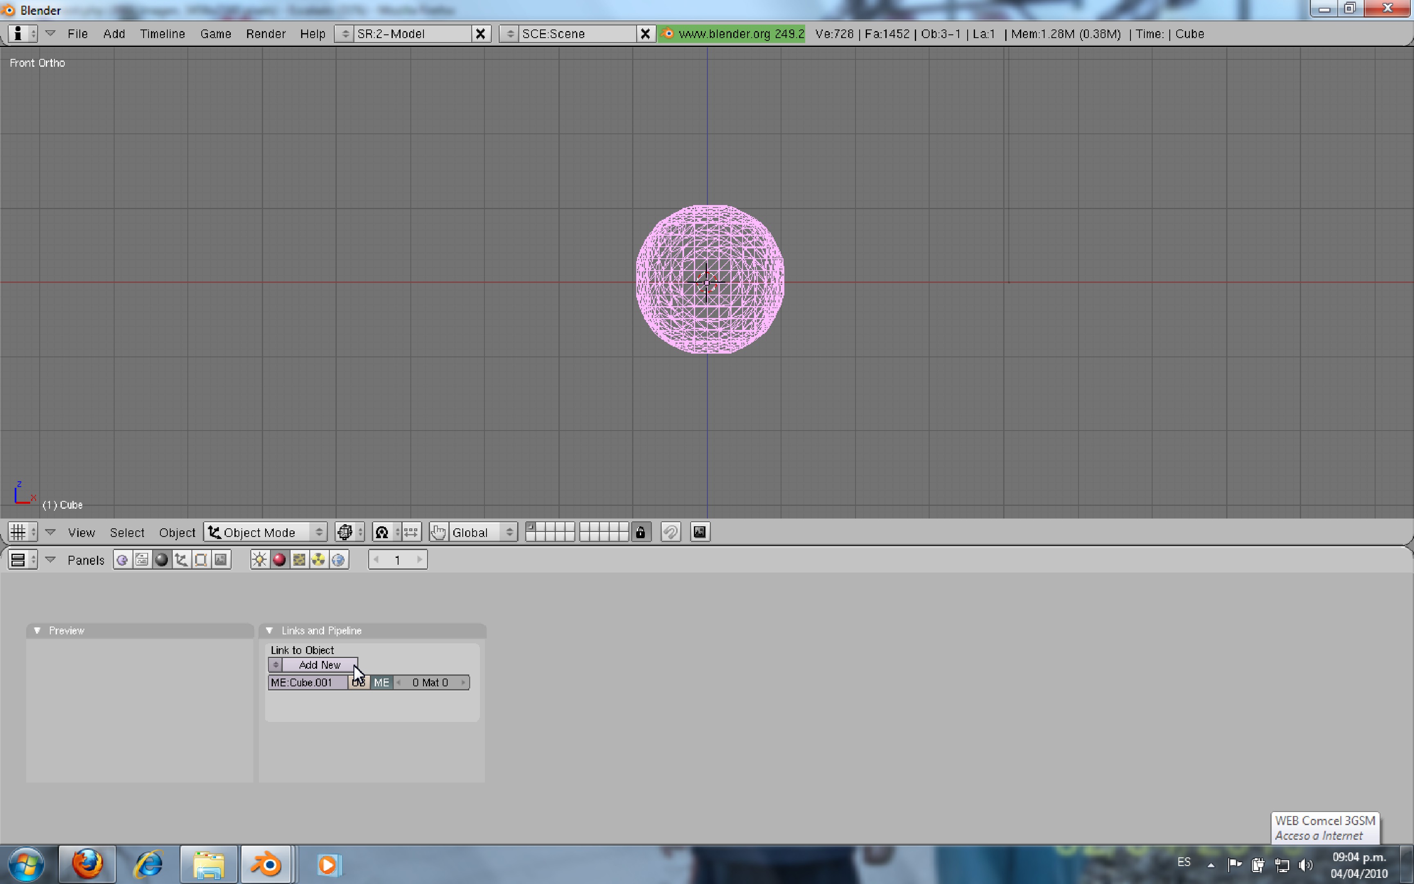This screenshot has height=884, width=1414.
Task: Toggle the 3D transform manipulator hand
Action: pos(438,532)
